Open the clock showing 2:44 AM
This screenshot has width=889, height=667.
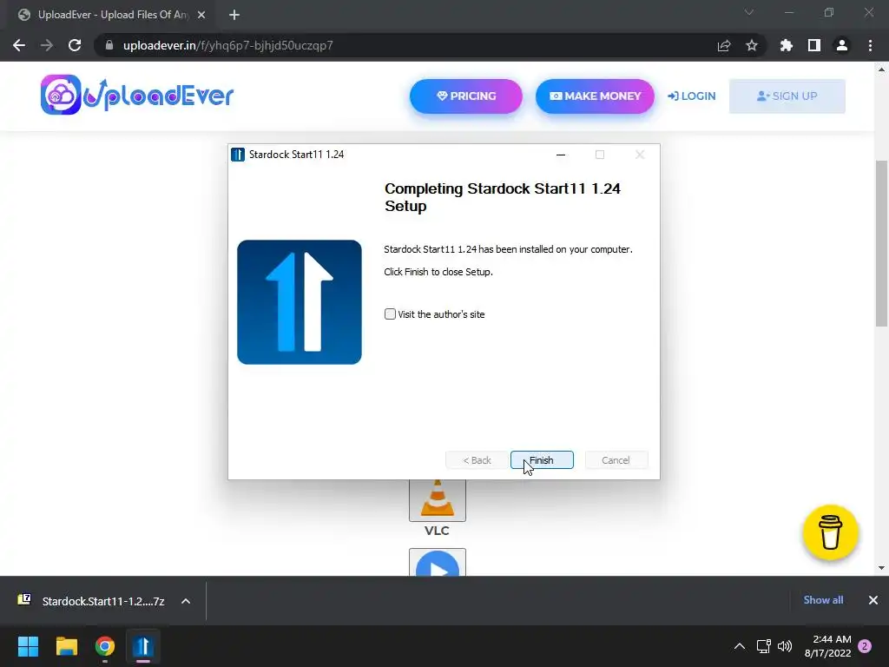click(x=828, y=646)
